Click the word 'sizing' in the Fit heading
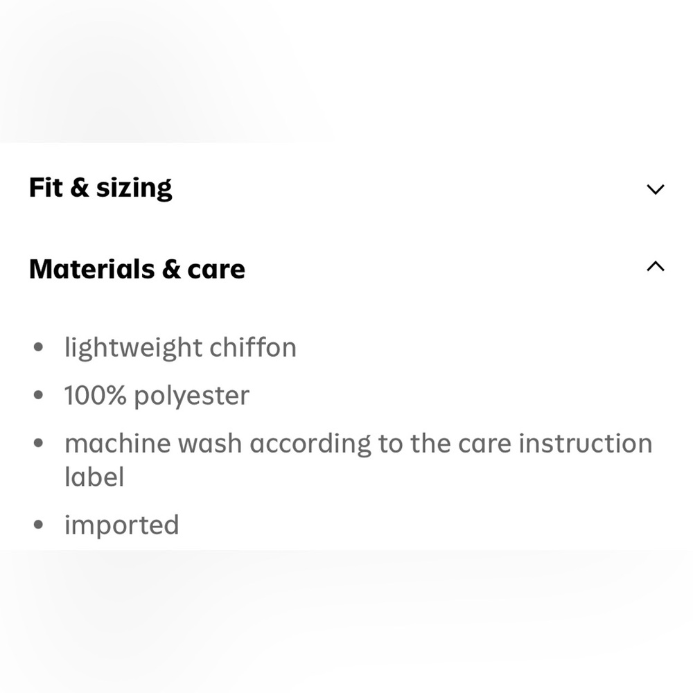Viewport: 693px width, 693px height. (134, 188)
